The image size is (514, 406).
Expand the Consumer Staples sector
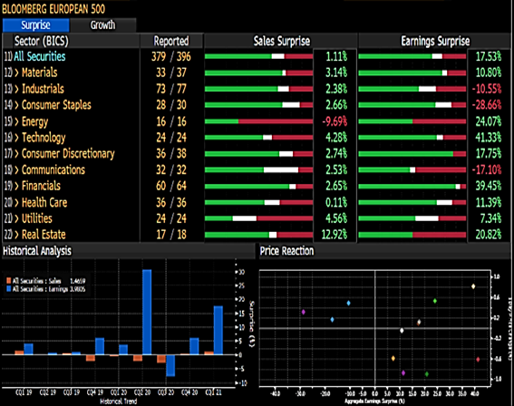(x=17, y=105)
